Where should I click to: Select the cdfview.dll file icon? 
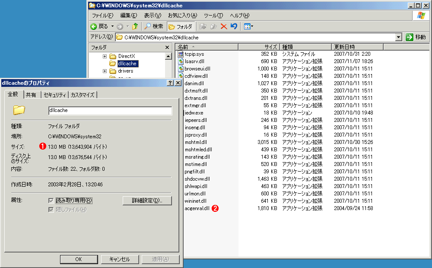click(181, 76)
